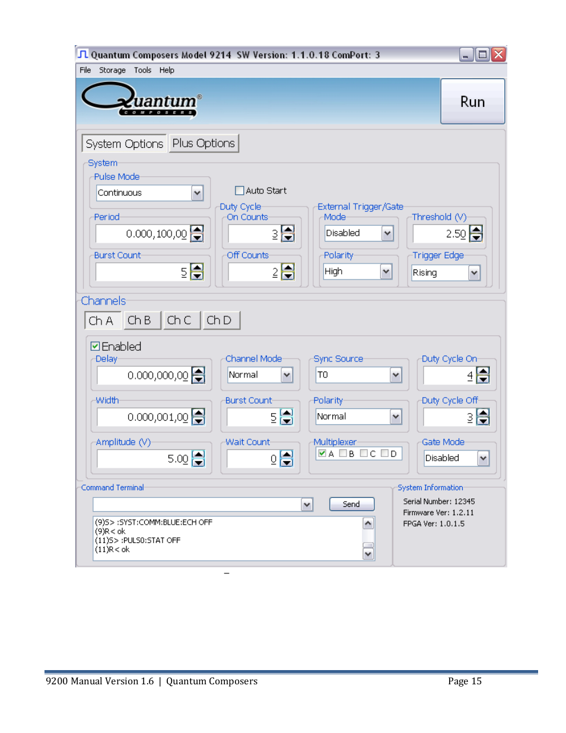This screenshot has width=566, height=733.
Task: Expand channel Polarity Normal dropdown
Action: coord(396,417)
